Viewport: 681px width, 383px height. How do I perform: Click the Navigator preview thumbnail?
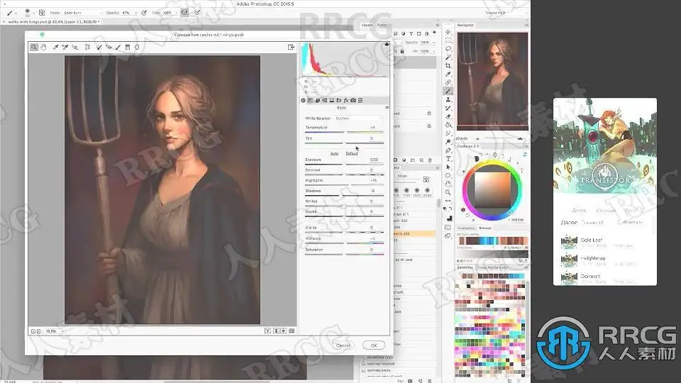coord(492,81)
